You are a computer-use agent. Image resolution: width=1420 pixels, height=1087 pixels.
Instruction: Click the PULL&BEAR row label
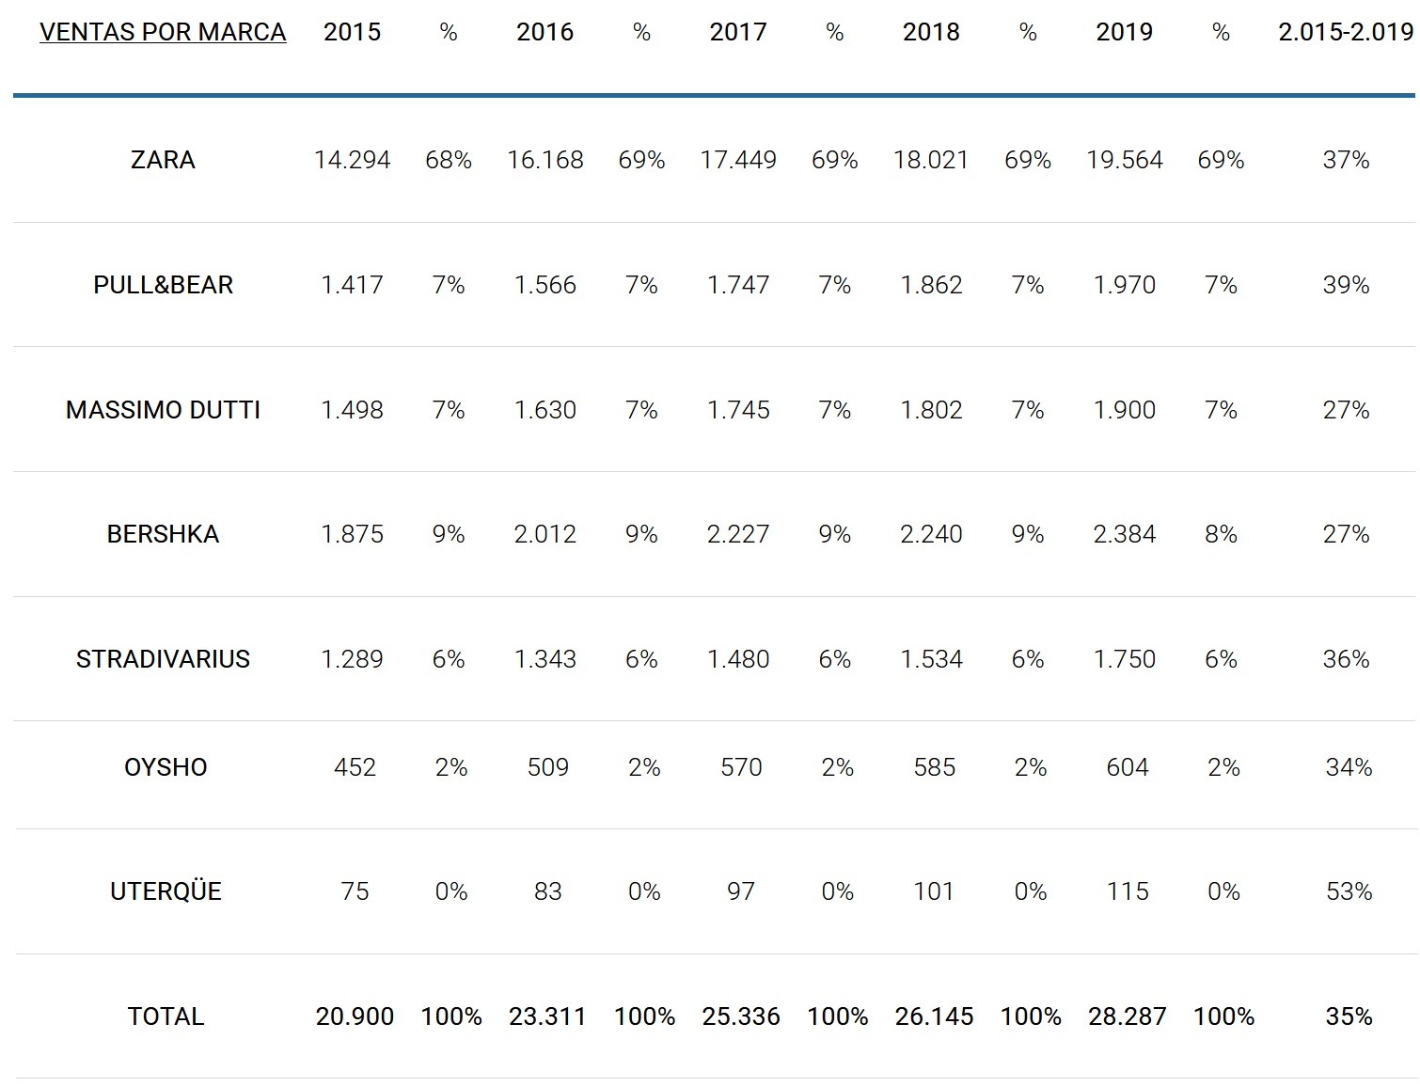pos(163,285)
